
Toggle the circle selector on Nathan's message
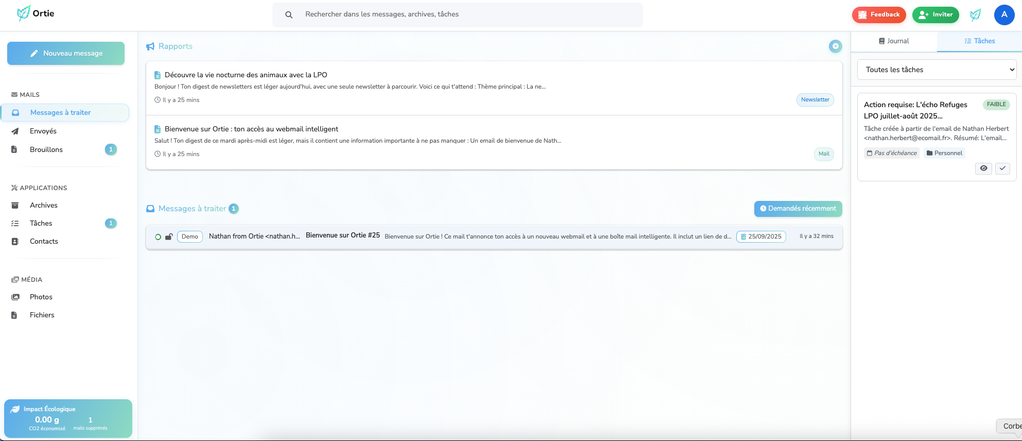(x=158, y=237)
